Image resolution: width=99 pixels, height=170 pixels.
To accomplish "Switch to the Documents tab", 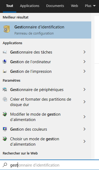I will click(x=55, y=6).
